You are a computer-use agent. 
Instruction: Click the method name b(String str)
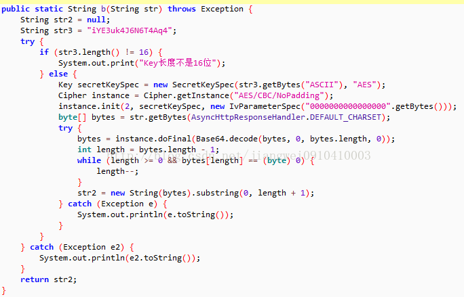pos(132,9)
